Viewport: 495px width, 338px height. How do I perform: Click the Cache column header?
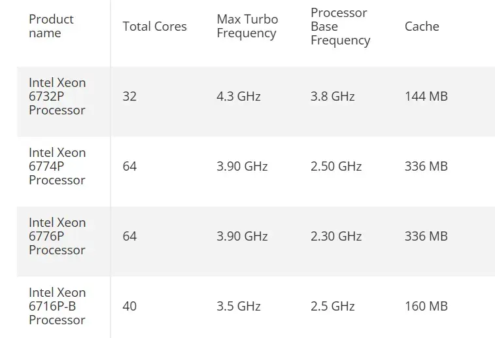[422, 27]
